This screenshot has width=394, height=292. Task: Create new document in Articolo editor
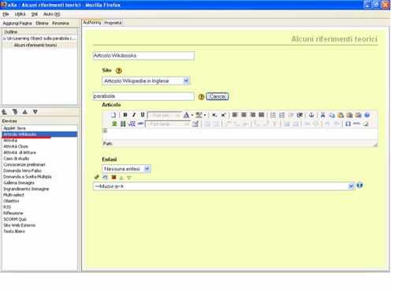point(113,115)
